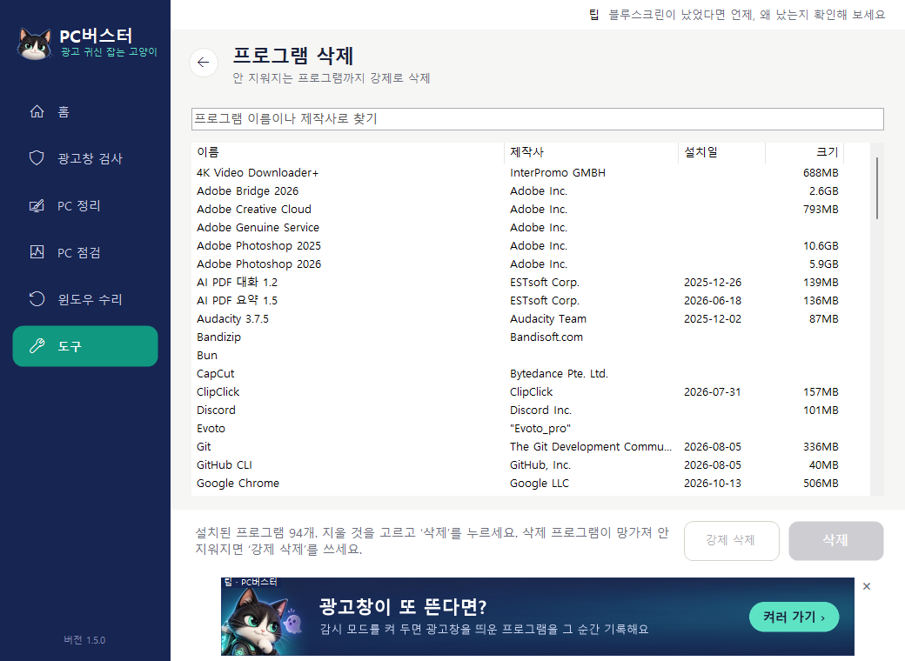Select the ClipClick program name
905x661 pixels.
tap(218, 391)
